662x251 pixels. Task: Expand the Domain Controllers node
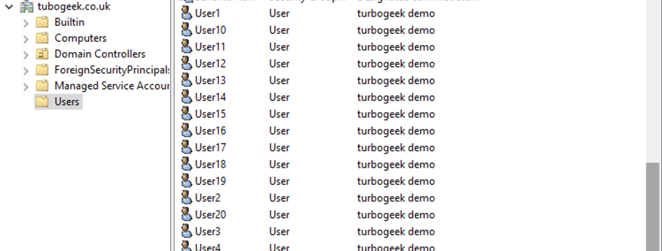[26, 55]
